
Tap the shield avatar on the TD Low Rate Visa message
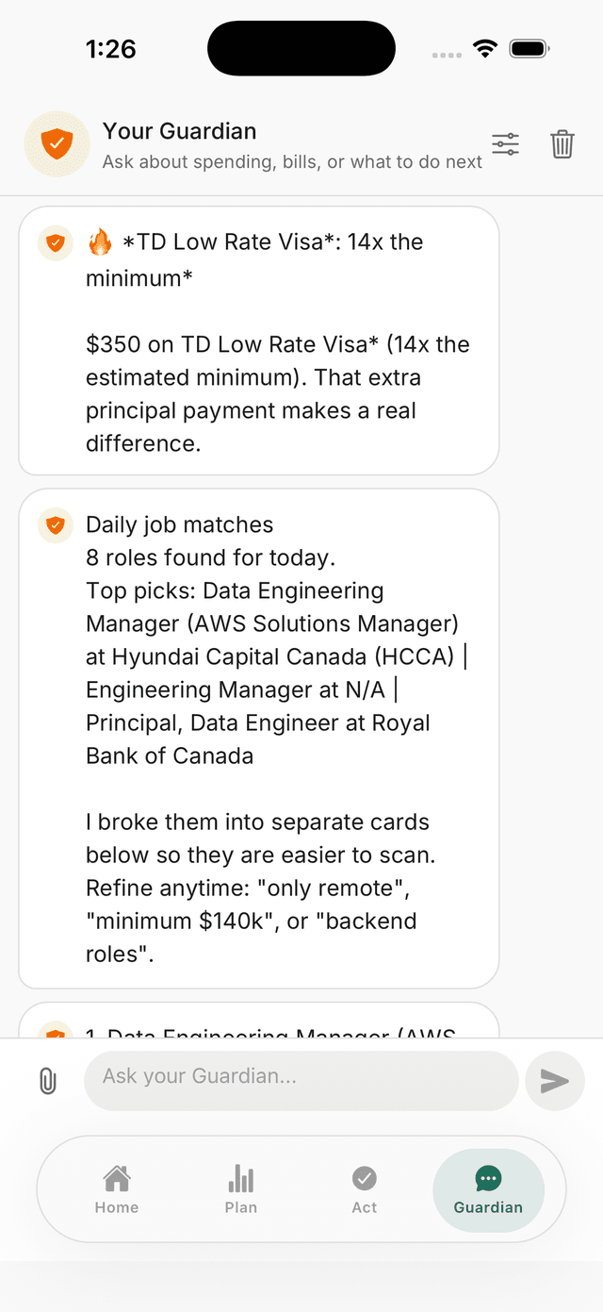click(55, 243)
